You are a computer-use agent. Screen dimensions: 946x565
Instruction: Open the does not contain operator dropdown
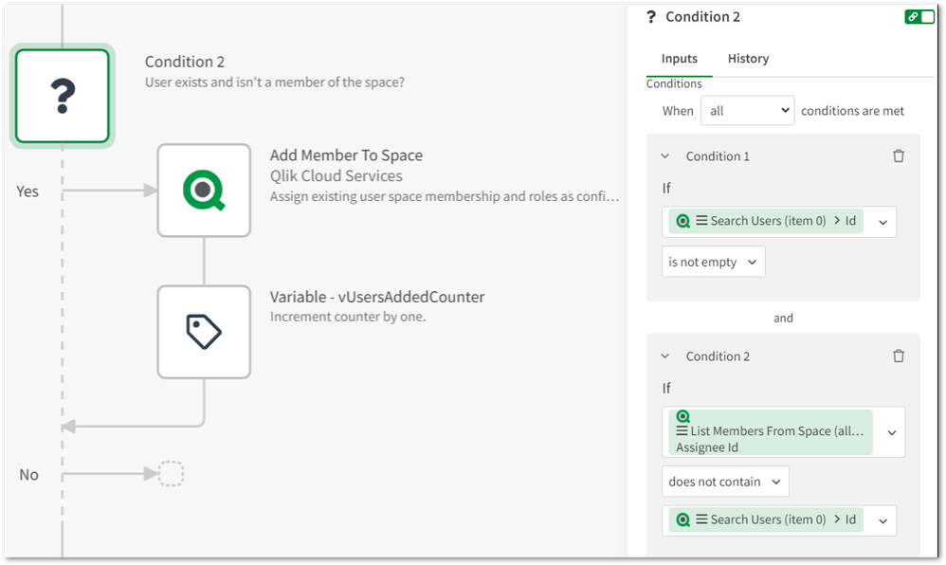[x=725, y=481]
